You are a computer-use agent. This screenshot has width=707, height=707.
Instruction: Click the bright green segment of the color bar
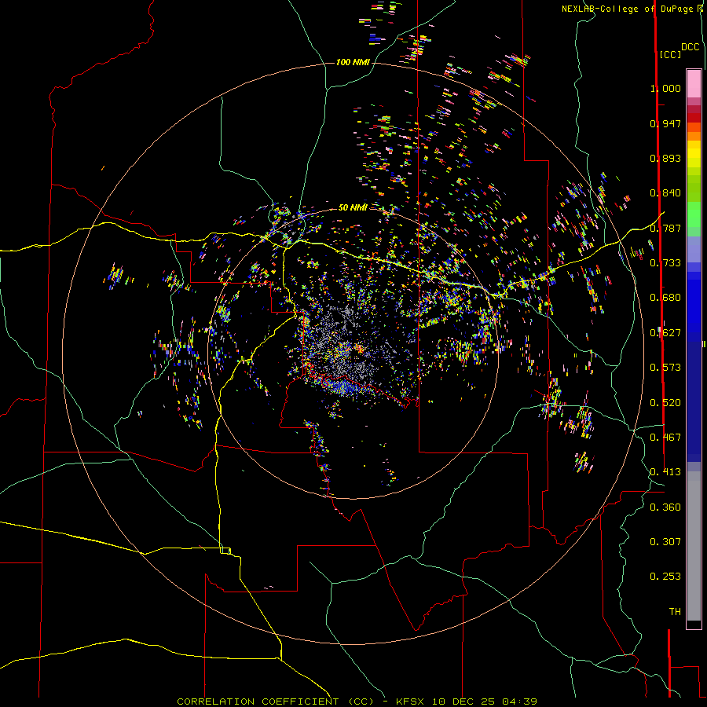(x=694, y=214)
